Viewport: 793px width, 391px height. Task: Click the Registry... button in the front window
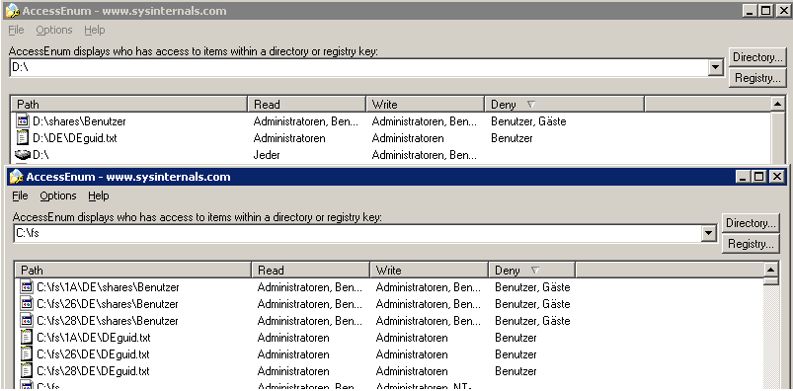[x=751, y=244]
